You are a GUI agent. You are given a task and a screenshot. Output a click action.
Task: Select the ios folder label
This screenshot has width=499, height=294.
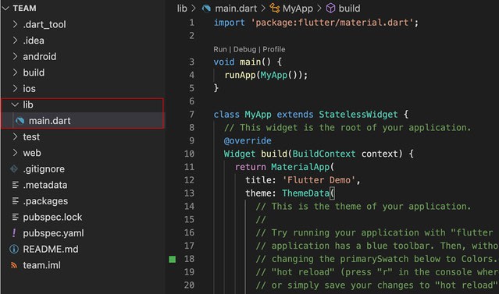[x=29, y=89]
